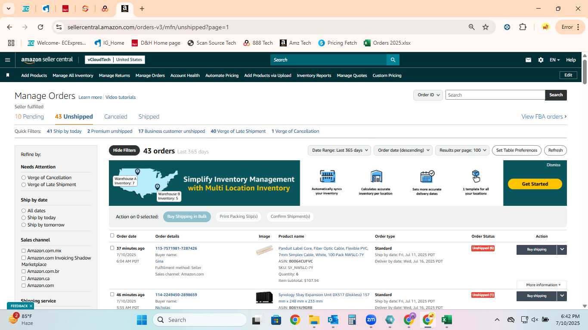This screenshot has width=588, height=330.
Task: Click the Hide Filters button
Action: 124,150
